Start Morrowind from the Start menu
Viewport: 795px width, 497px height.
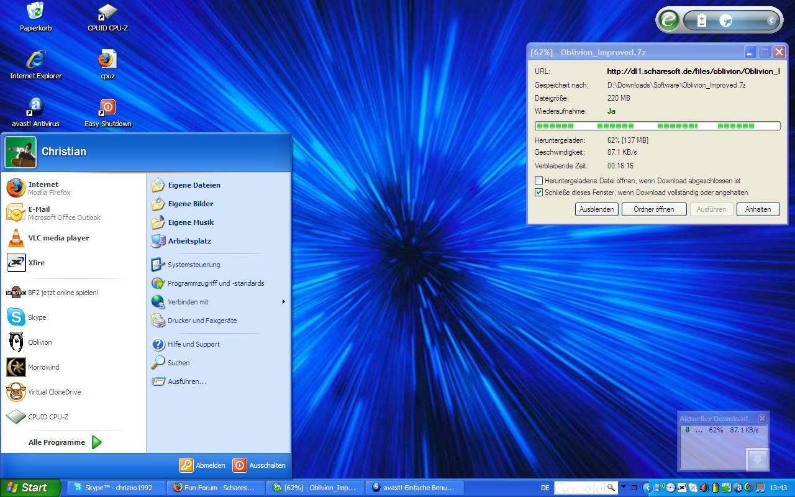tap(43, 367)
